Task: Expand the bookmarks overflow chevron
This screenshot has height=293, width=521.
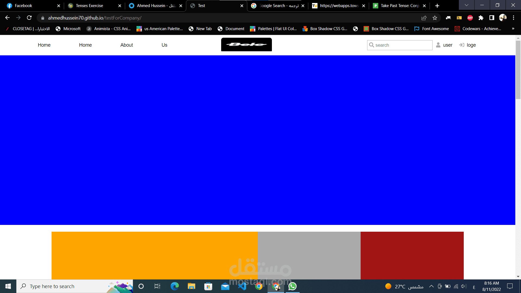Action: pyautogui.click(x=513, y=28)
